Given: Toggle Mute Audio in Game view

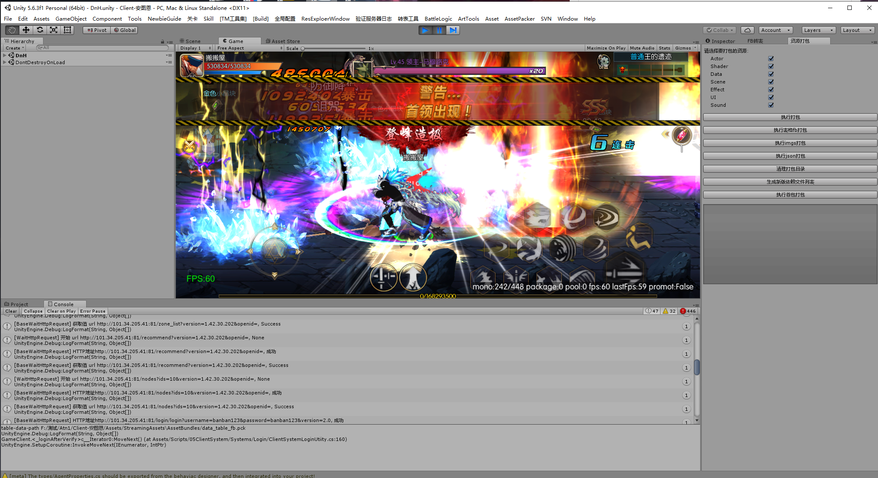Looking at the screenshot, I should [642, 48].
